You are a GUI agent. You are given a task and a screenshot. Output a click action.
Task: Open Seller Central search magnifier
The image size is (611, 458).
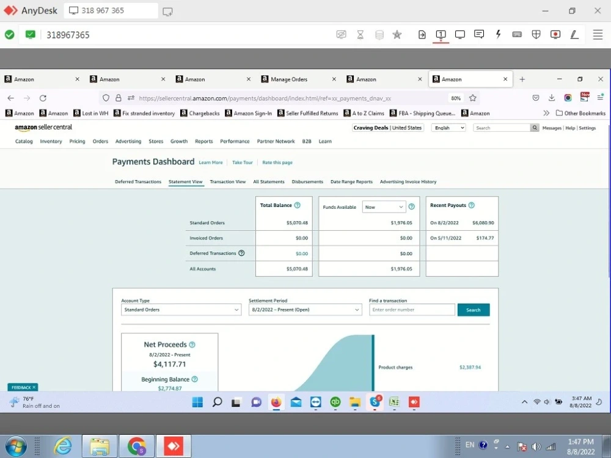coord(533,128)
